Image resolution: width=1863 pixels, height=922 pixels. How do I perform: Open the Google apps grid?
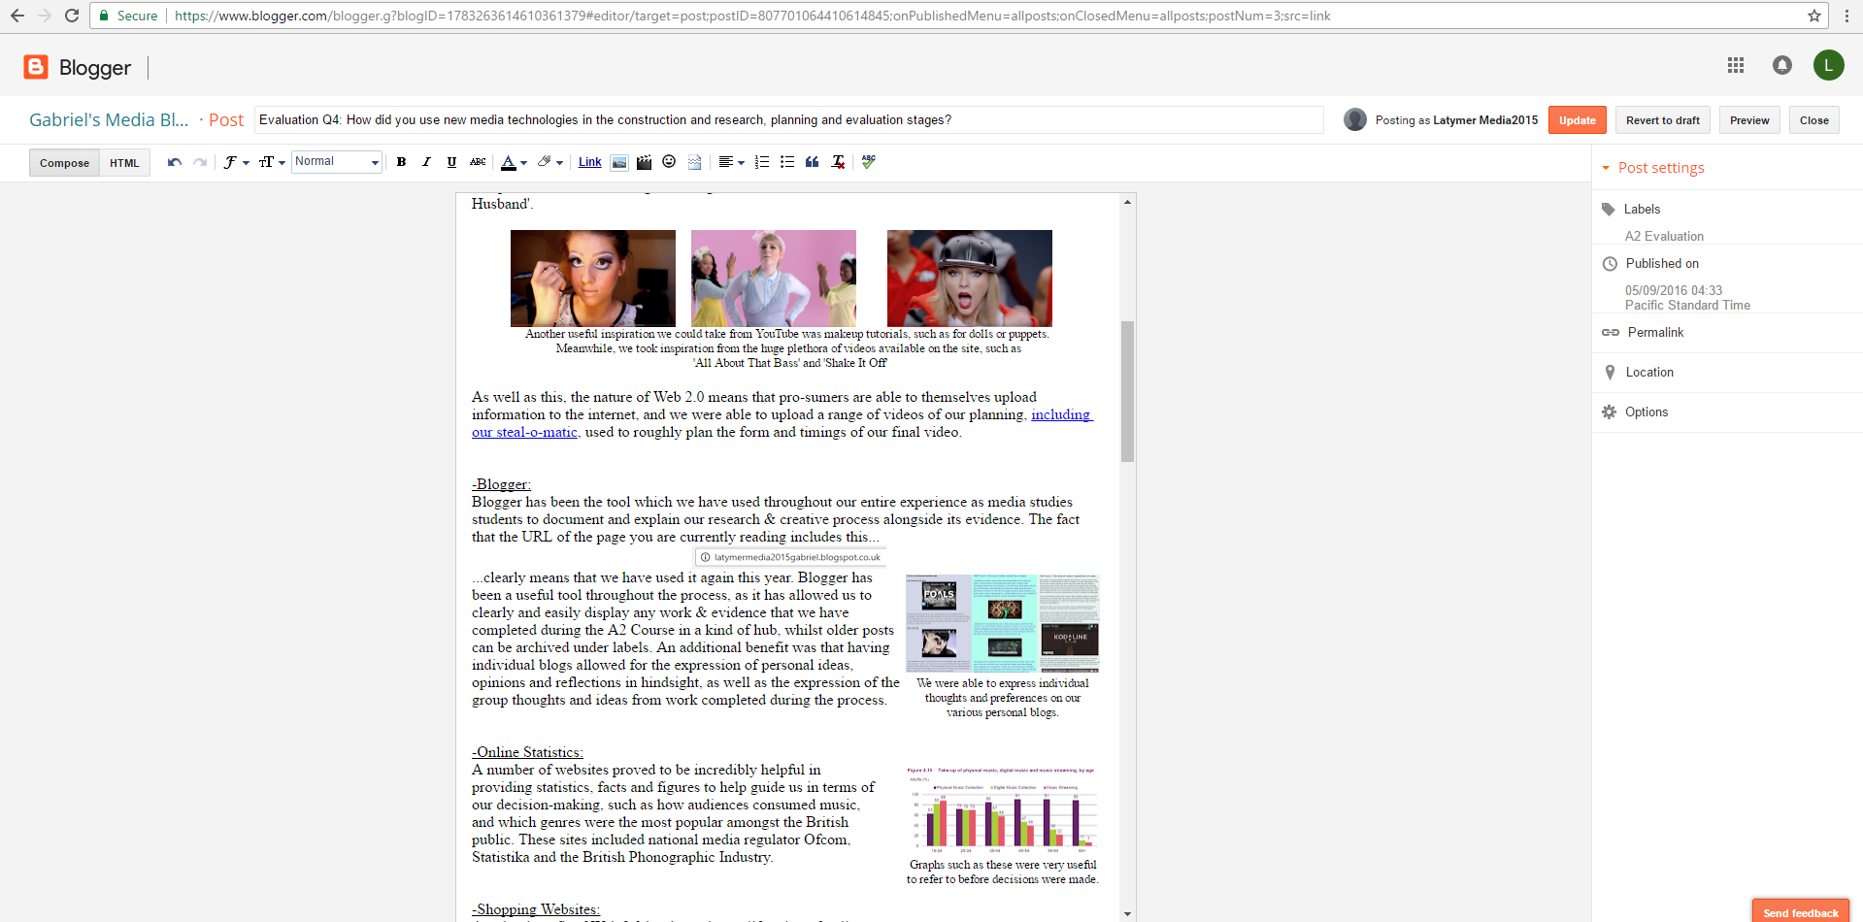pyautogui.click(x=1736, y=65)
